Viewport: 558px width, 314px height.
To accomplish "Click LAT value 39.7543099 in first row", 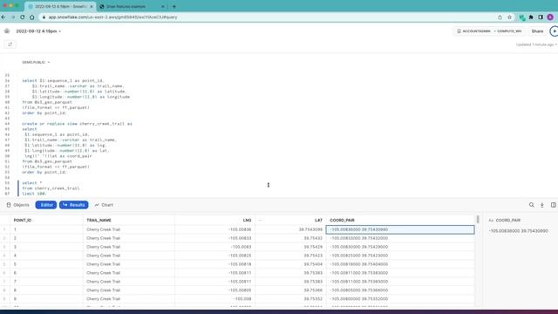I will click(310, 229).
